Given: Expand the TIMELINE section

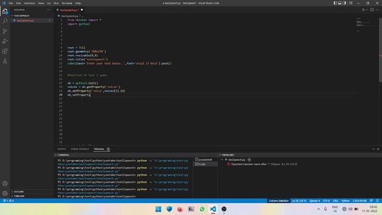Looking at the screenshot, I should [x=19, y=196].
